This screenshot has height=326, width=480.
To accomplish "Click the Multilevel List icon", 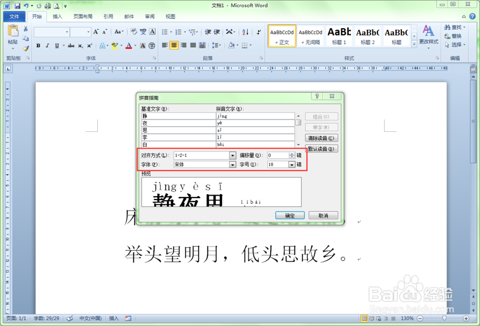I will click(192, 32).
